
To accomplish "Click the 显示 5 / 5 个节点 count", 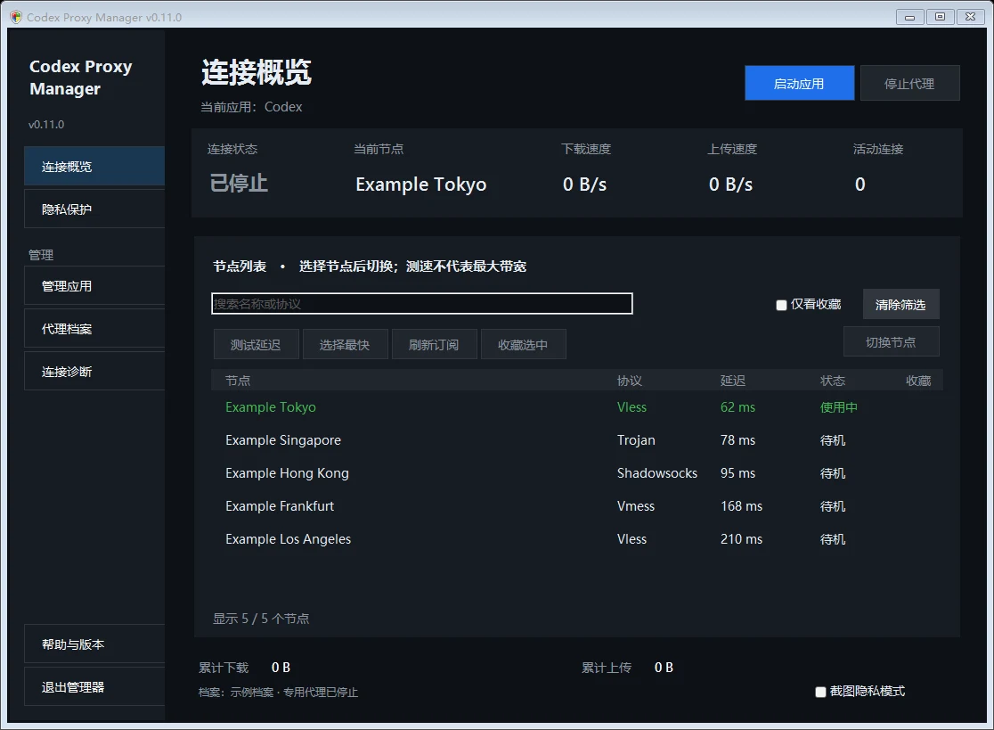I will 261,619.
